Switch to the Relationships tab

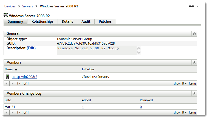pyautogui.click(x=43, y=22)
